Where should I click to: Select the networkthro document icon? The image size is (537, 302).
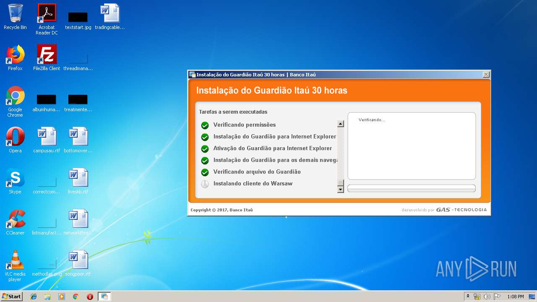[x=78, y=222]
